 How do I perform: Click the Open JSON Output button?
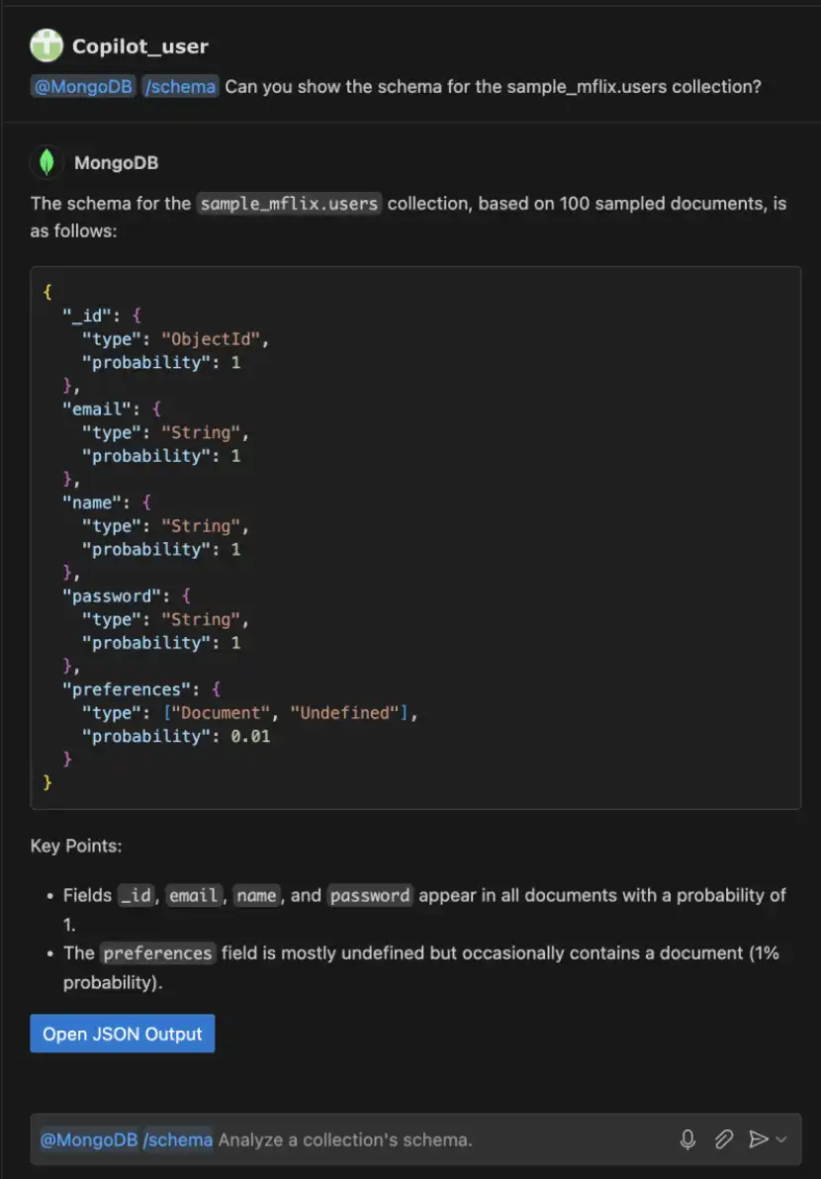(122, 1033)
